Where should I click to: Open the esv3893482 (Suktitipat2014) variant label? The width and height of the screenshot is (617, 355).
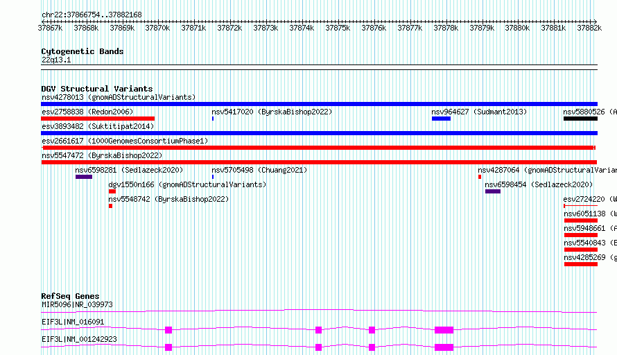tap(98, 126)
